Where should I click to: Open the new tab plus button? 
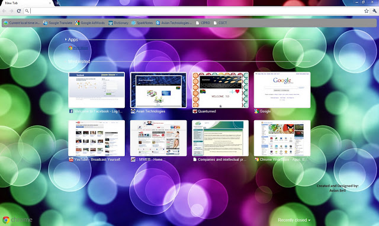point(58,3)
